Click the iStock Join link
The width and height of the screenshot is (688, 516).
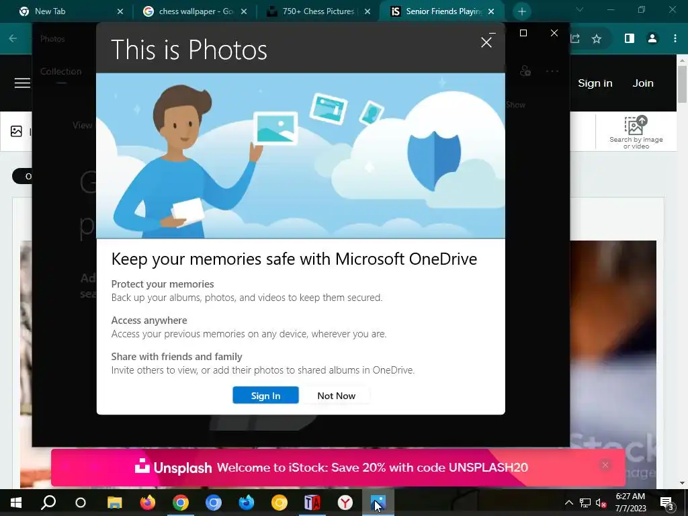point(643,83)
